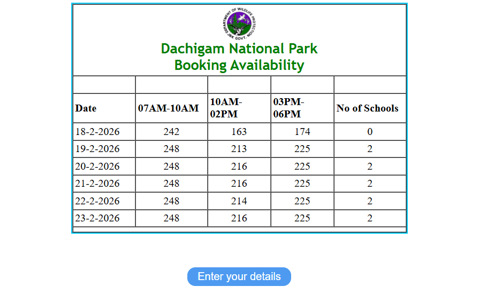Viewport: 487px width, 302px height.
Task: Click the 174 availability value
Action: [x=302, y=132]
